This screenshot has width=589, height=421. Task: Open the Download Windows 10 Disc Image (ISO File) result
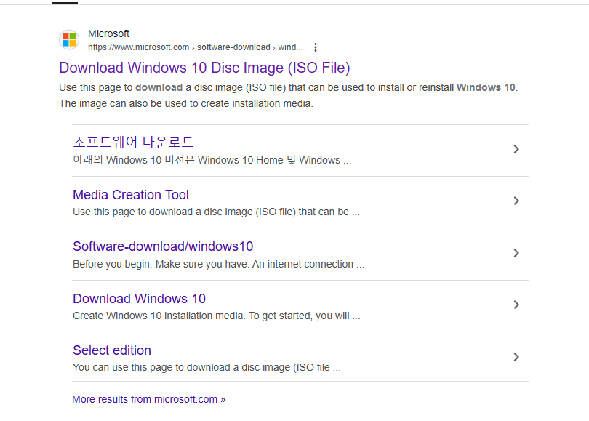click(x=205, y=68)
